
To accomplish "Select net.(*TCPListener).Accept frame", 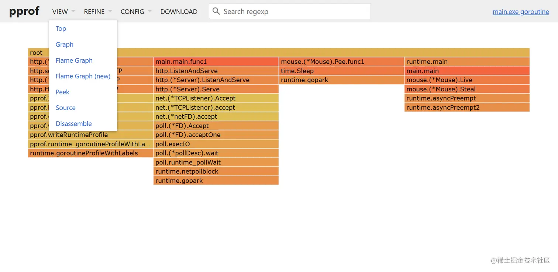I will [x=216, y=98].
